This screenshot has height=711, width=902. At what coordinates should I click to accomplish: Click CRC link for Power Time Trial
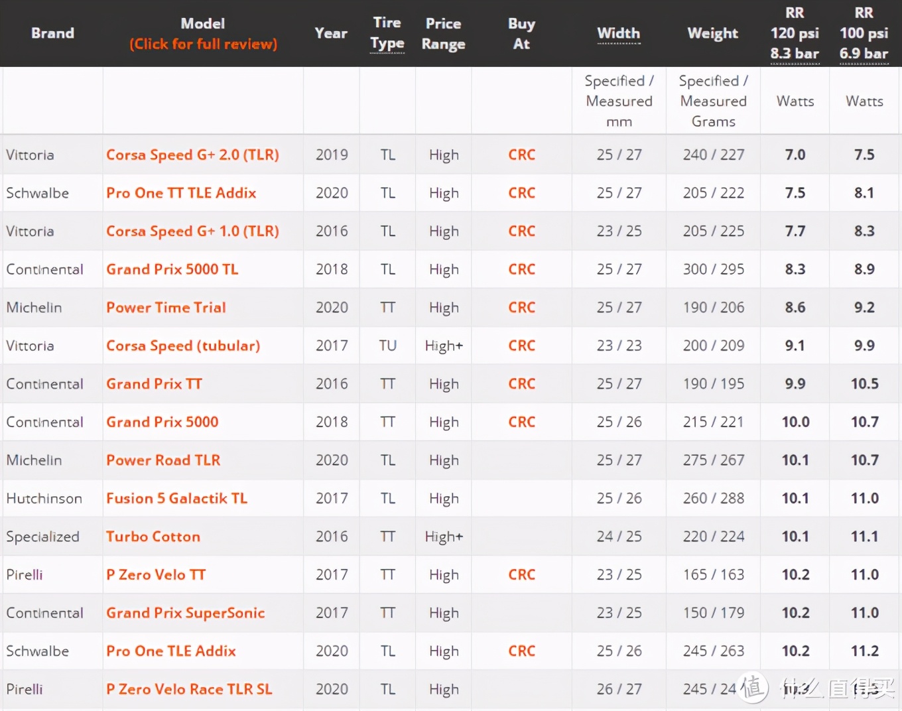tap(522, 307)
